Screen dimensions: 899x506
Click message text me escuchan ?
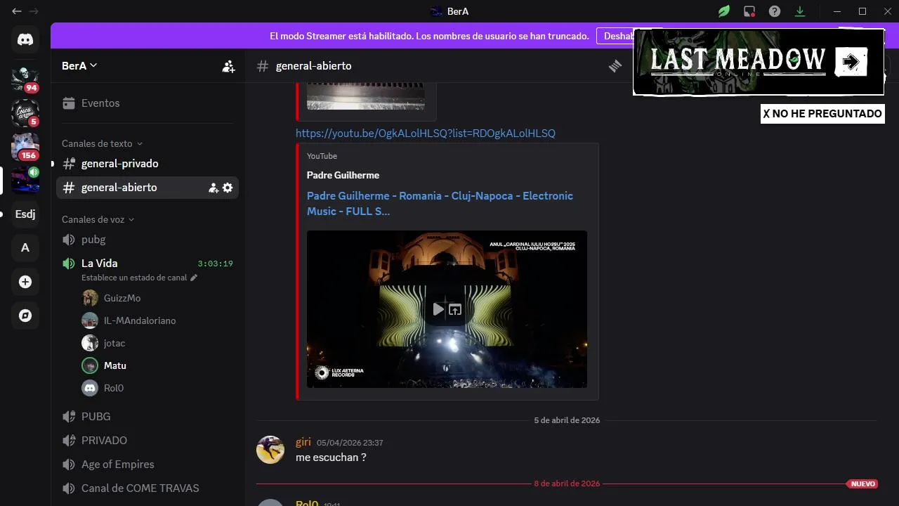[331, 458]
